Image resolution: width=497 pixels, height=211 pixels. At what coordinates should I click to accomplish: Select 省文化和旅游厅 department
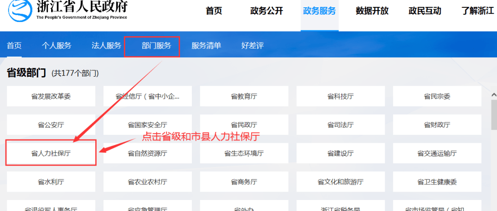click(341, 182)
